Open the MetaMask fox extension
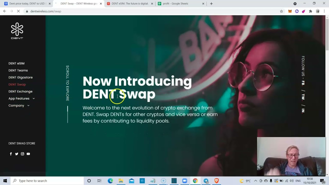Screen dimensions: 329x185 290,11
